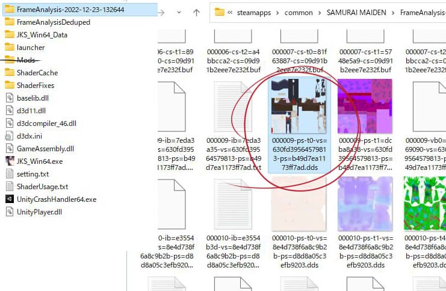Expand hidden breadcrumb path chevrons
446x291 pixels.
click(230, 12)
